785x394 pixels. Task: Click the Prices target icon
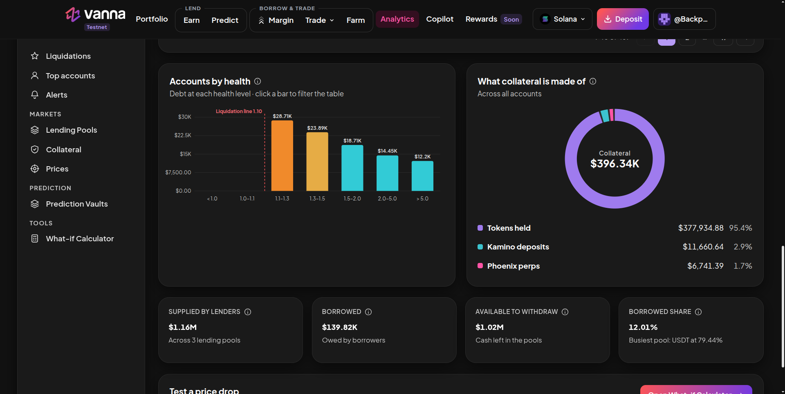(35, 169)
